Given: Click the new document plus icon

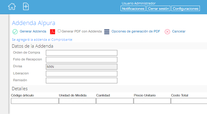Looking at the screenshot, I should 26,6.
